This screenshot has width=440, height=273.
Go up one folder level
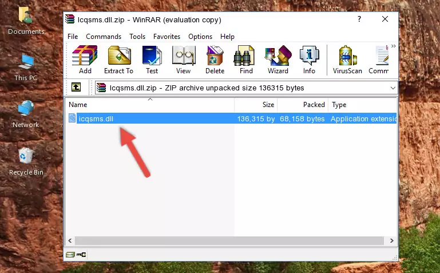coord(76,87)
